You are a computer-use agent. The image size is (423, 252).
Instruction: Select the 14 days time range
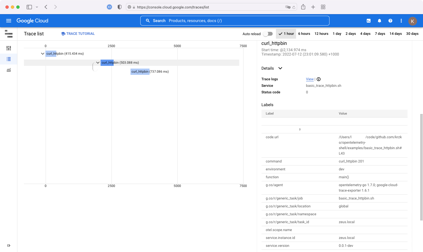[396, 34]
